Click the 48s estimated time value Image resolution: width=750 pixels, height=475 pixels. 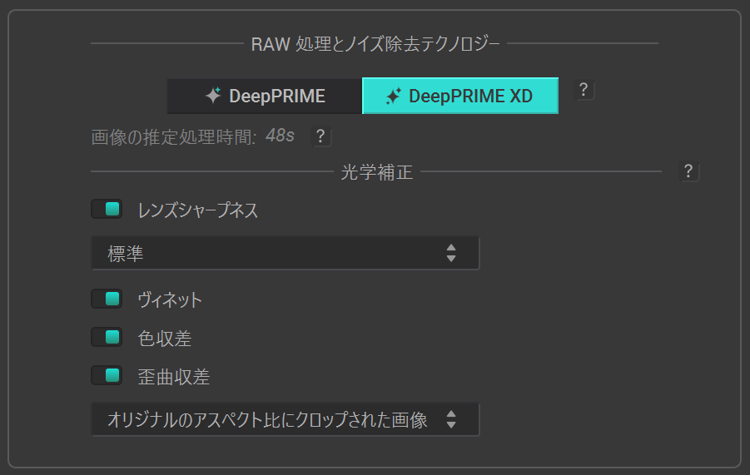(280, 136)
